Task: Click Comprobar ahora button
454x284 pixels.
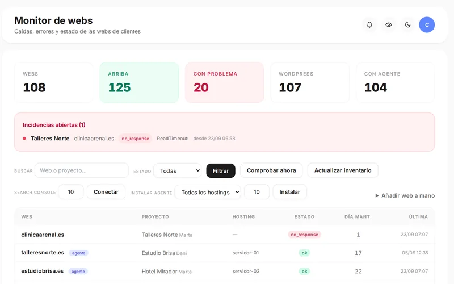Action: click(x=271, y=170)
